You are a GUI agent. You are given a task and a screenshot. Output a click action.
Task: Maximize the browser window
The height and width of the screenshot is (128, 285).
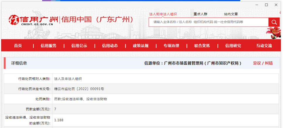[x=266, y=5]
